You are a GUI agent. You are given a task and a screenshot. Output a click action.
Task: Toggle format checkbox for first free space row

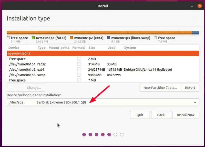pos(79,59)
